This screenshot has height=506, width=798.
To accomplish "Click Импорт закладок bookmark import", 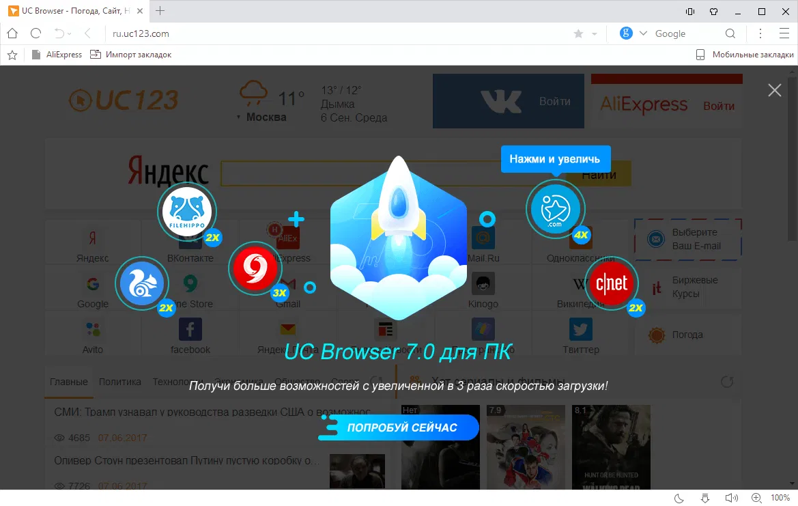I will tap(131, 55).
